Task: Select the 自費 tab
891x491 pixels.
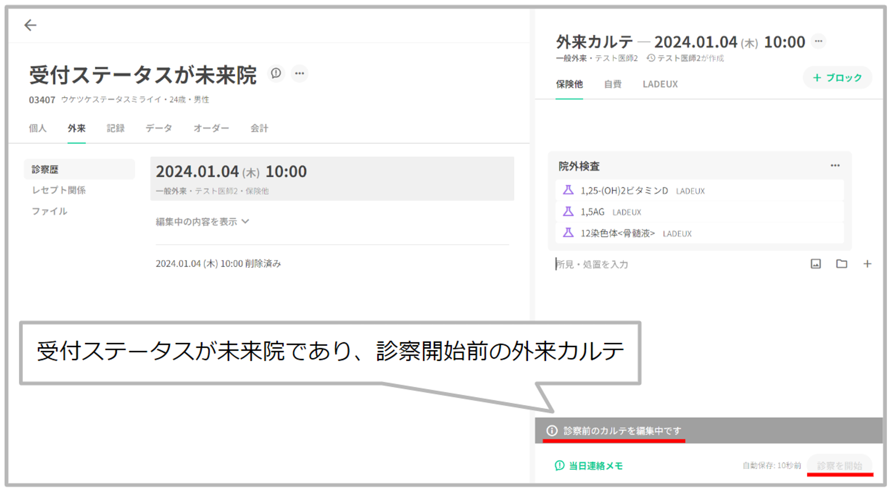Action: [x=613, y=84]
